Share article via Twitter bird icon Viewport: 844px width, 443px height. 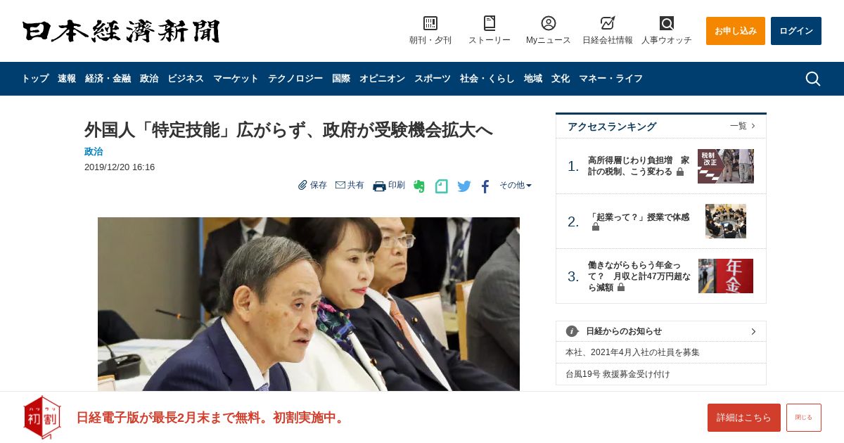[464, 186]
